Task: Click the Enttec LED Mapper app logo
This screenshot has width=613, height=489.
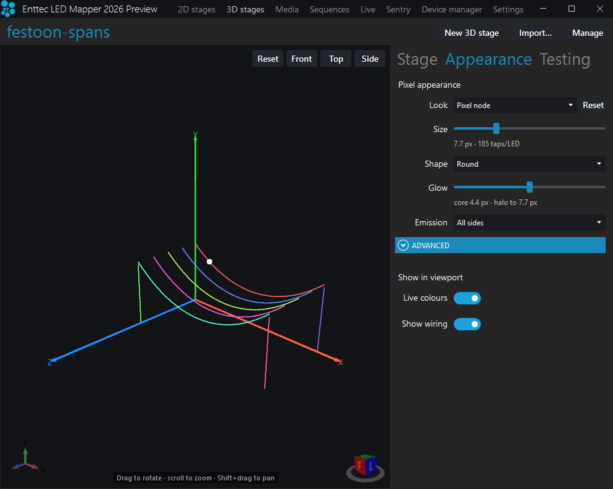Action: point(8,9)
